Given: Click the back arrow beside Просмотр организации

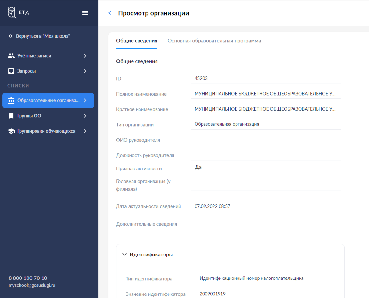Looking at the screenshot, I should pyautogui.click(x=110, y=13).
